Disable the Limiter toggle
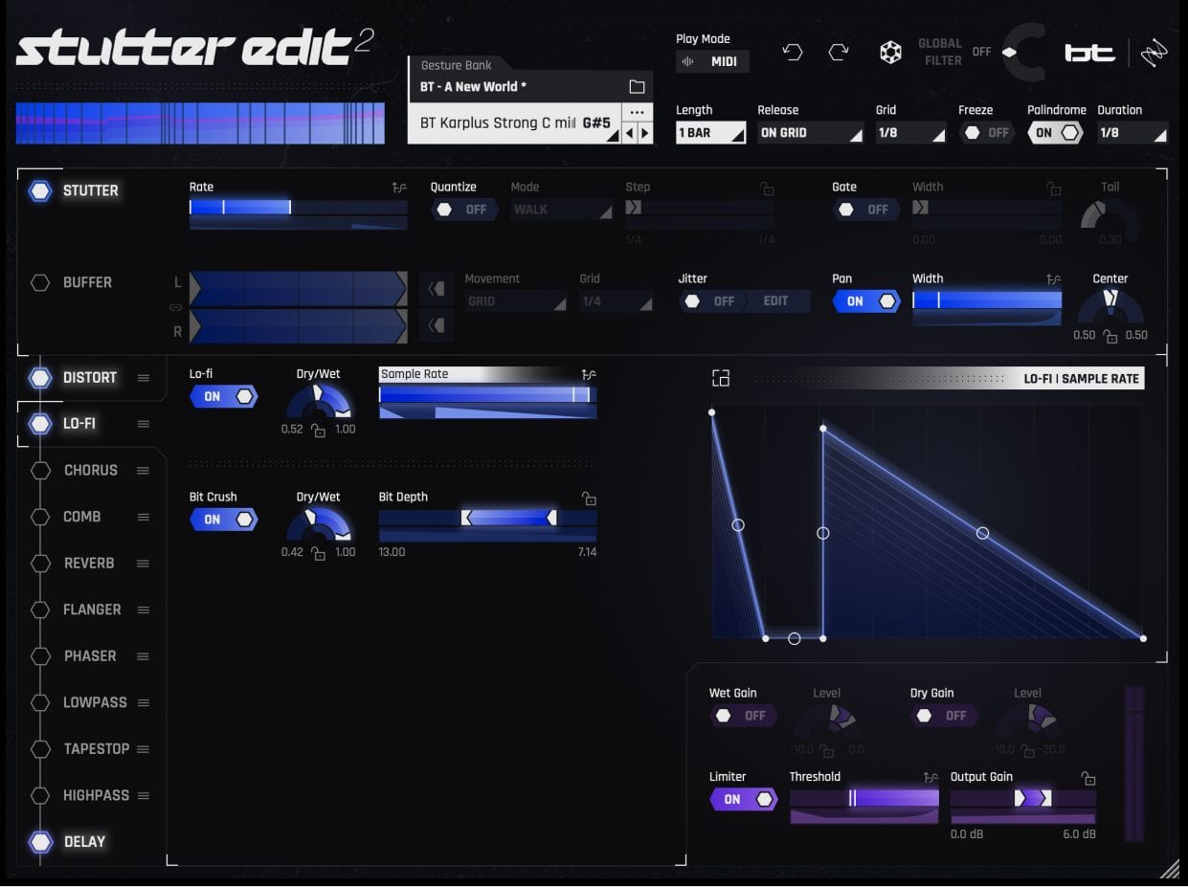The width and height of the screenshot is (1188, 887). [743, 799]
